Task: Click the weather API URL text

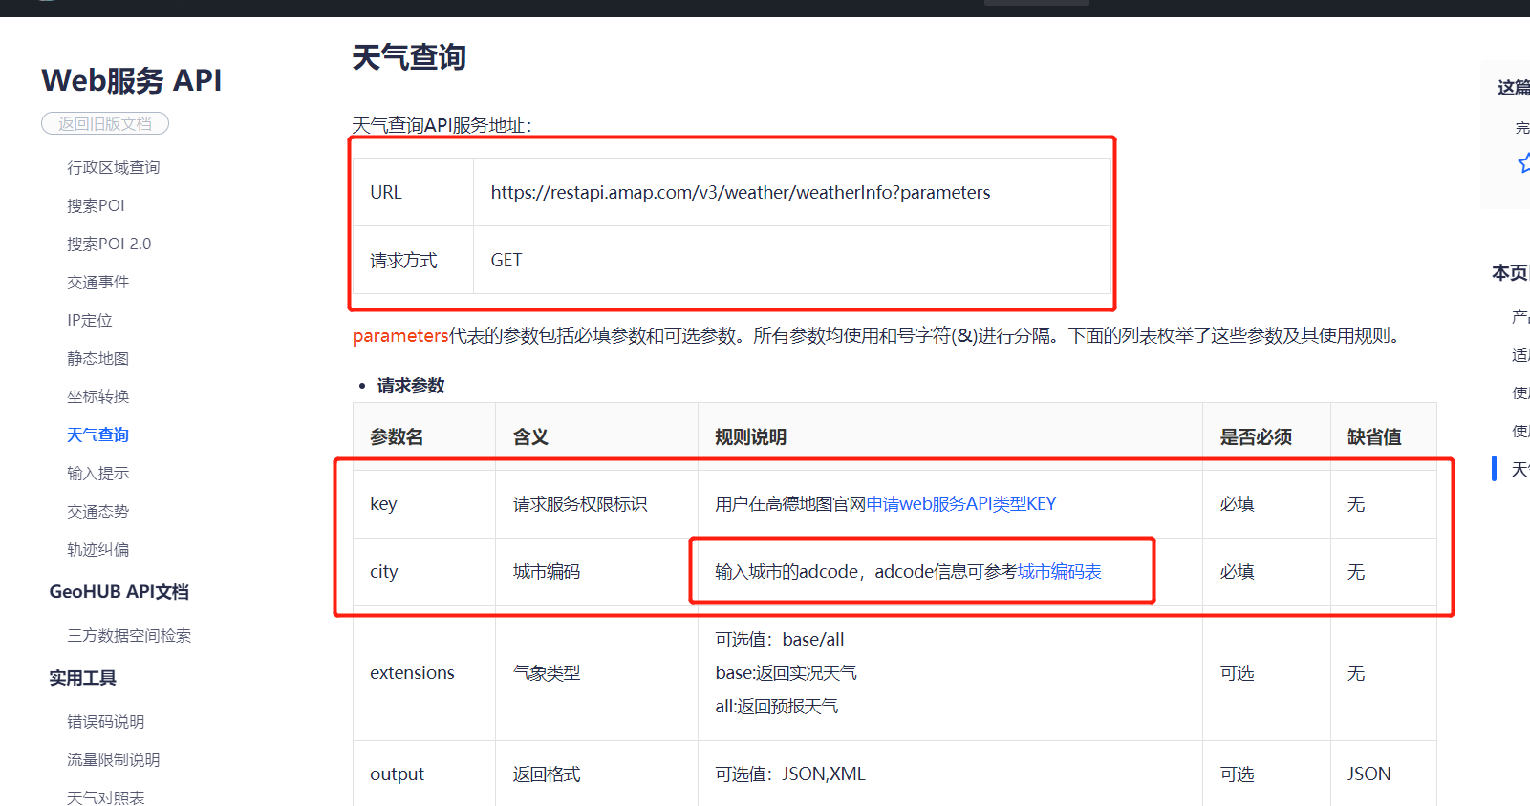Action: pos(740,193)
